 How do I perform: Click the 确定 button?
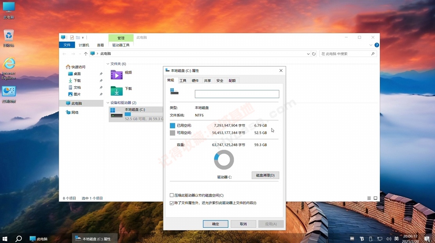(x=216, y=224)
